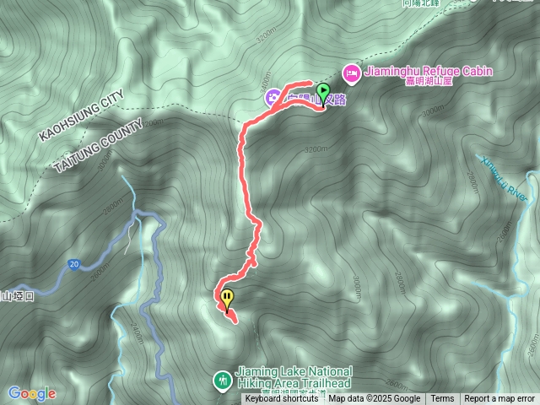Click the Jiaminghu Refuge Cabin label
The image size is (540, 405).
[x=429, y=75]
